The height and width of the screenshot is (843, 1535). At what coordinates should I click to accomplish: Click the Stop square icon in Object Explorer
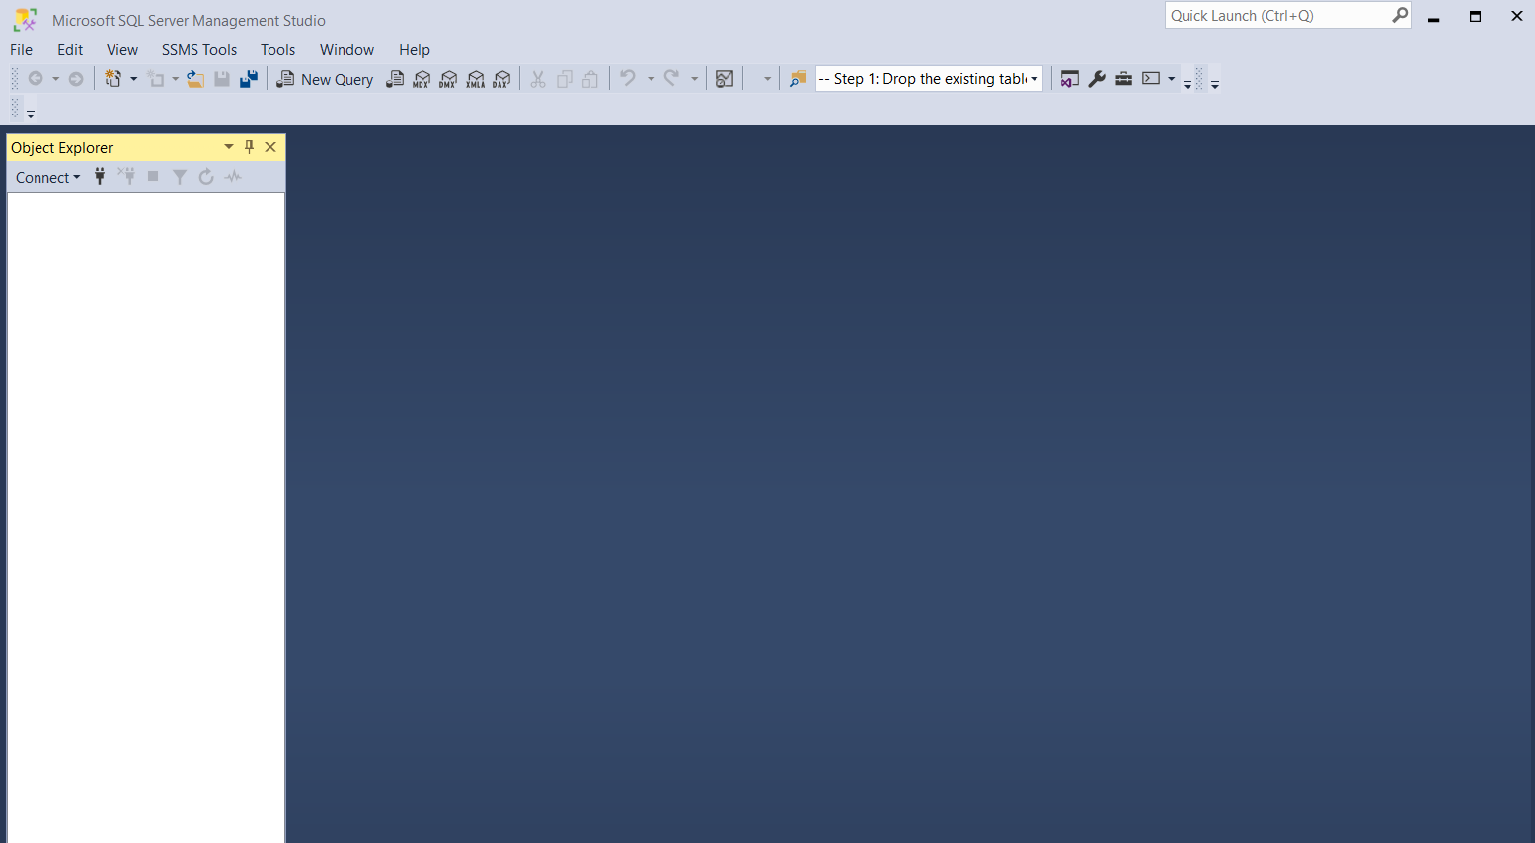pyautogui.click(x=153, y=177)
